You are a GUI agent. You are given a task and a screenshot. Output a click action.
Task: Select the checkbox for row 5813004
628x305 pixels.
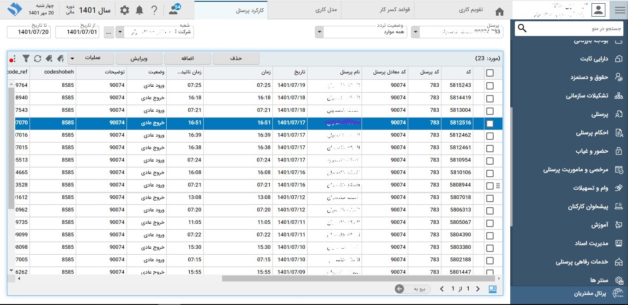coord(490,111)
